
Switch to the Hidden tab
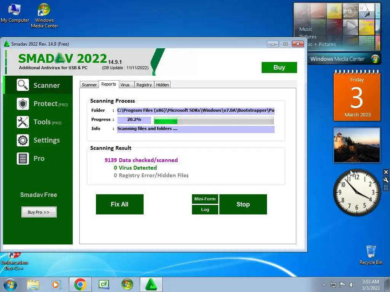(162, 85)
